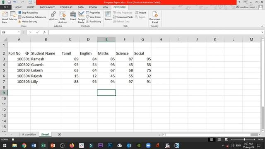The height and width of the screenshot is (149, 265).
Task: Click the Save icon in quick access toolbar
Action: pos(9,2)
